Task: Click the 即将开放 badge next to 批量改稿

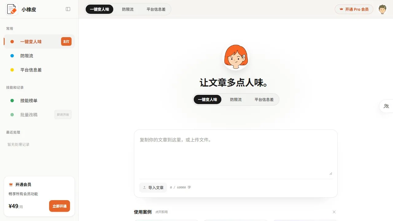Action: click(x=63, y=114)
